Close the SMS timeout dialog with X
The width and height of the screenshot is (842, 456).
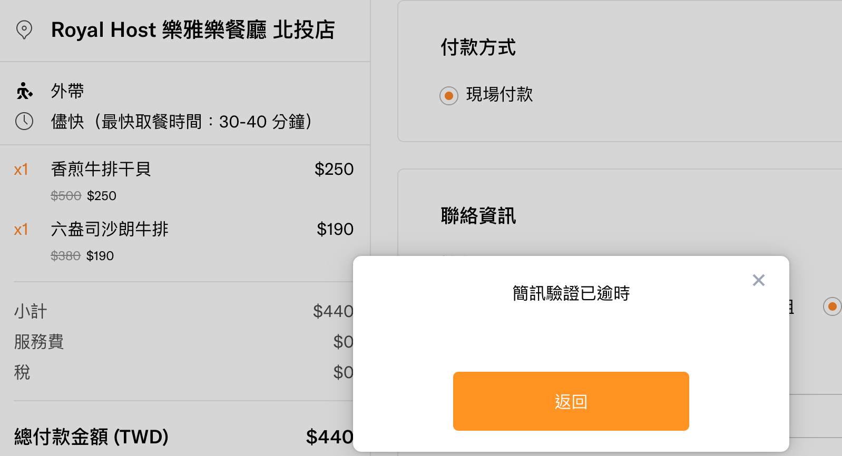point(759,280)
